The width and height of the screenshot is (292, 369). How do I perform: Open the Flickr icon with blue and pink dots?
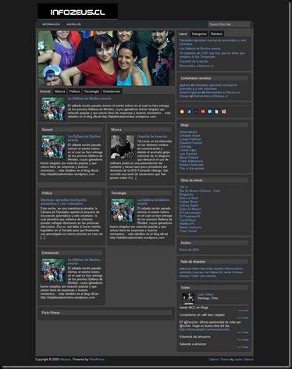point(196,112)
